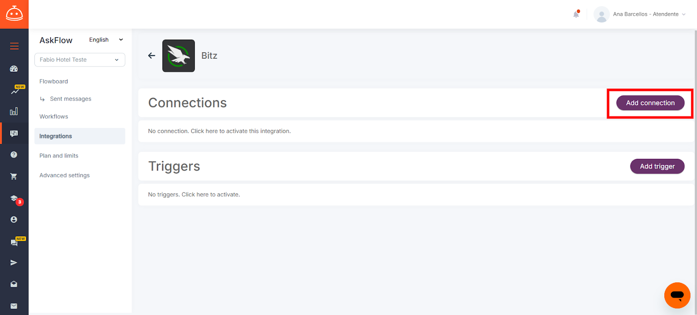Select Workflows menu item
Image resolution: width=697 pixels, height=315 pixels.
(x=54, y=117)
